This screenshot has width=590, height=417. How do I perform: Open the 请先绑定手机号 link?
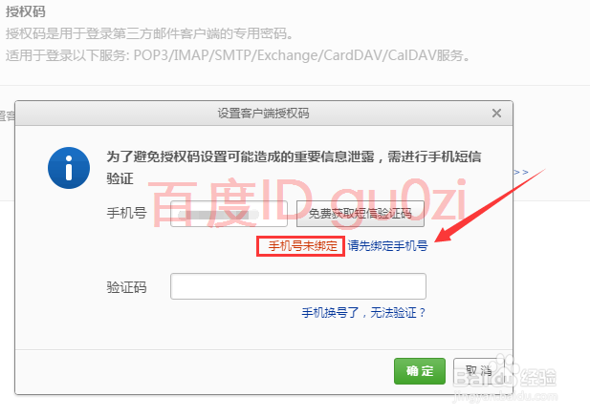387,246
